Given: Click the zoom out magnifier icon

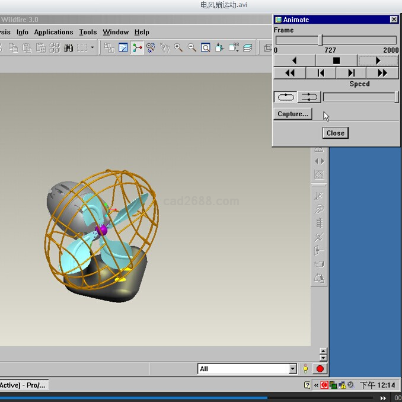Looking at the screenshot, I should click(192, 48).
